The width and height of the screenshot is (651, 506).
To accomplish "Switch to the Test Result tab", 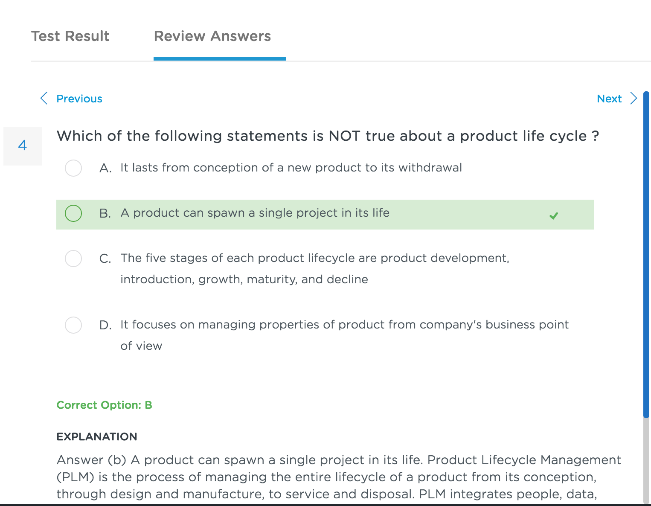I will point(70,36).
